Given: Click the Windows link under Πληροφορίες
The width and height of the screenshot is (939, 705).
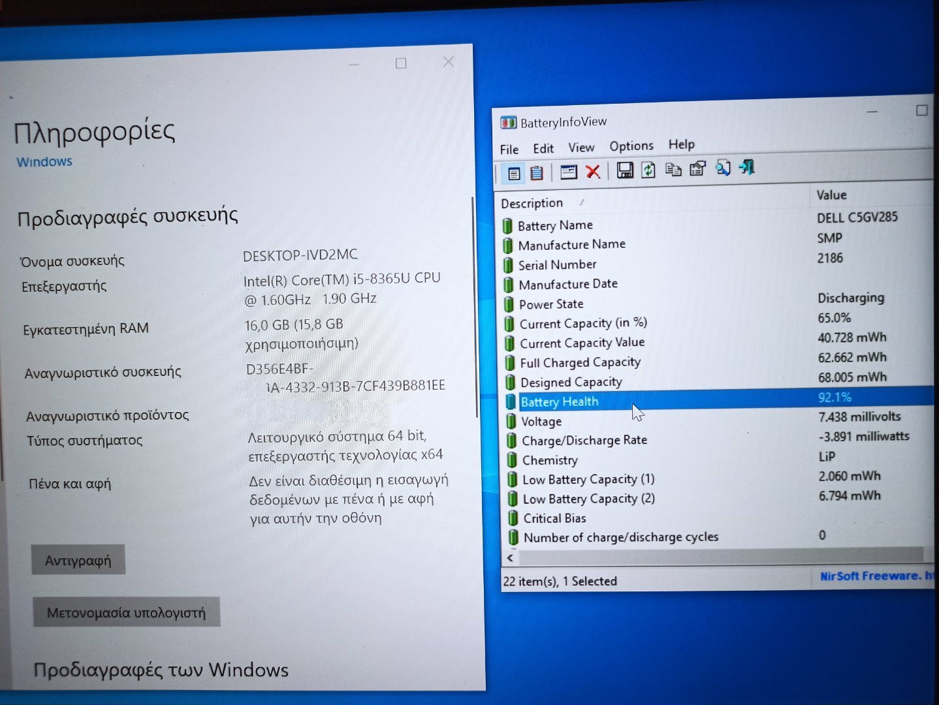Looking at the screenshot, I should tap(44, 162).
